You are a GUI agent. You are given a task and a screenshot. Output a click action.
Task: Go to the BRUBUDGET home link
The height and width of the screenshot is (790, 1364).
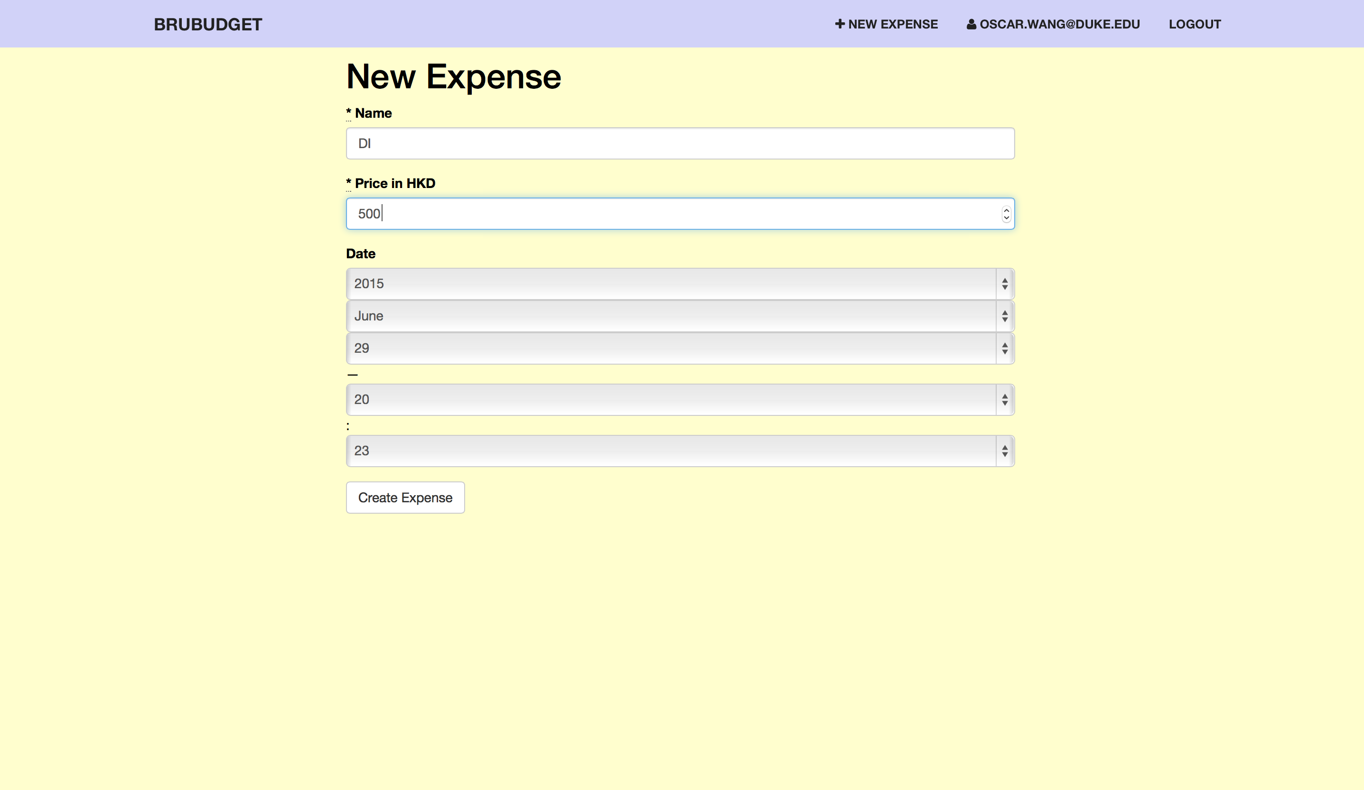208,24
